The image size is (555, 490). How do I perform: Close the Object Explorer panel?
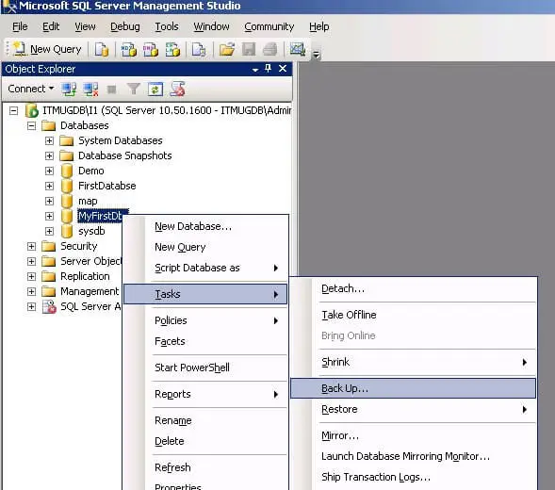283,69
